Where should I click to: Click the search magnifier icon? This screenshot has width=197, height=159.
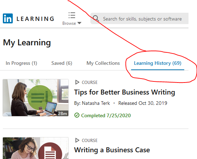click(x=96, y=18)
